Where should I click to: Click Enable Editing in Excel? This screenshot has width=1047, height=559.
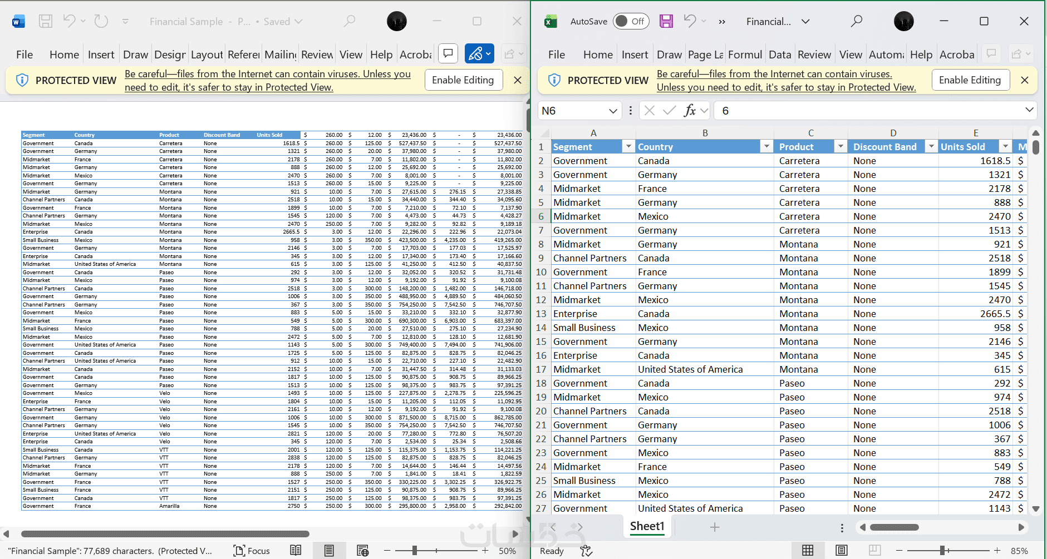(970, 80)
